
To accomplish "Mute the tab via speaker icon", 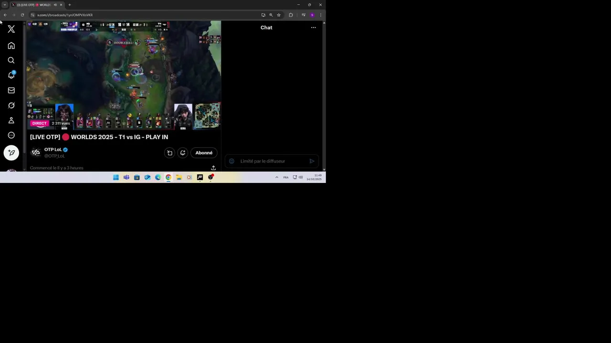I will pos(55,5).
